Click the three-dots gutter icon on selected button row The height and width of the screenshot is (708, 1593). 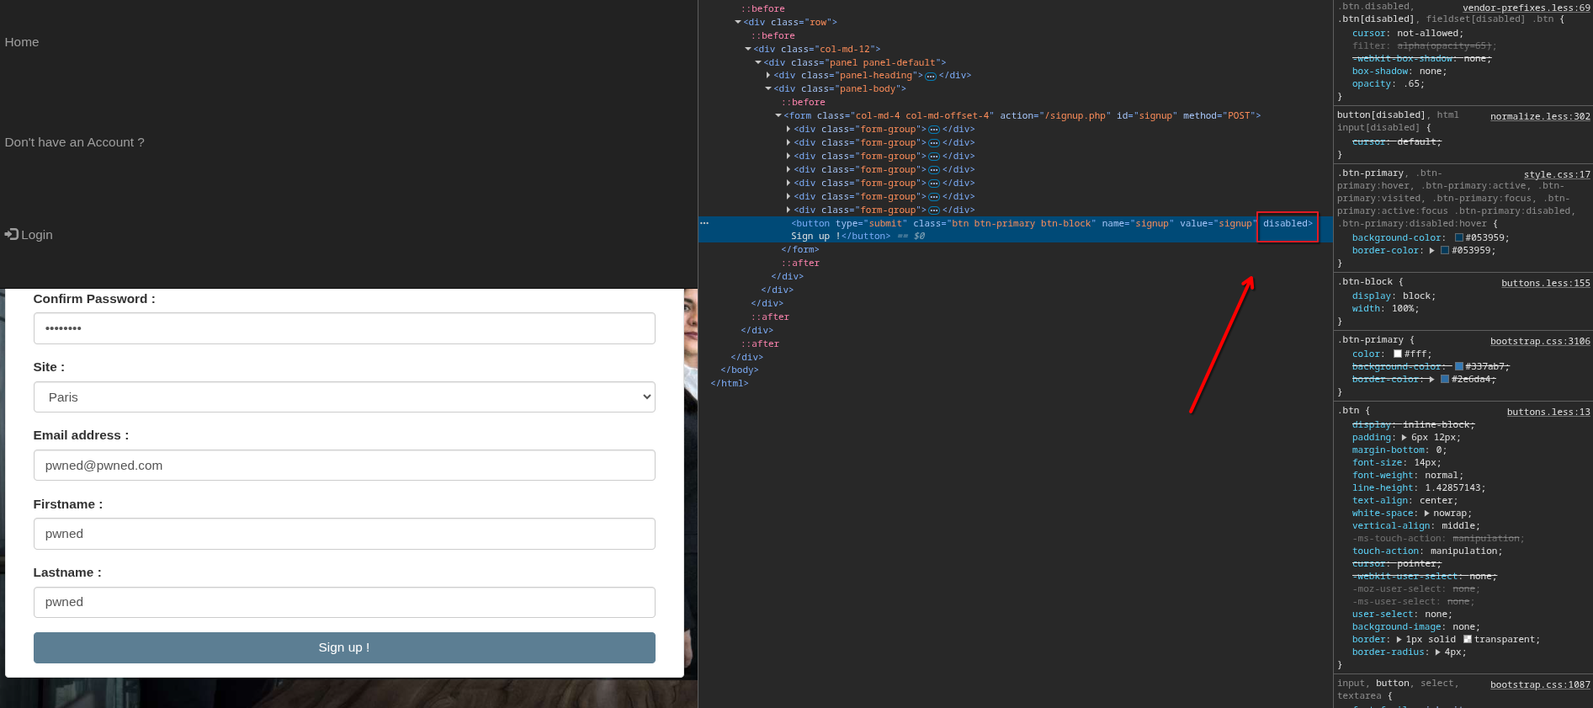tap(704, 223)
